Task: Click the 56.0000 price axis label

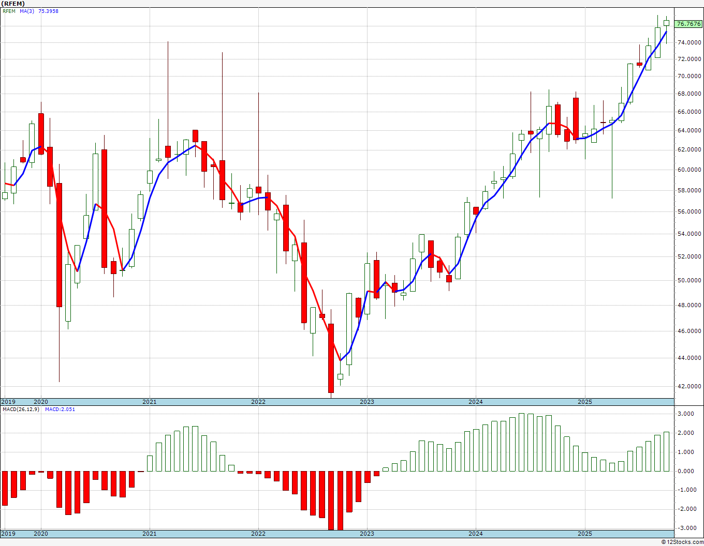Action: [690, 211]
